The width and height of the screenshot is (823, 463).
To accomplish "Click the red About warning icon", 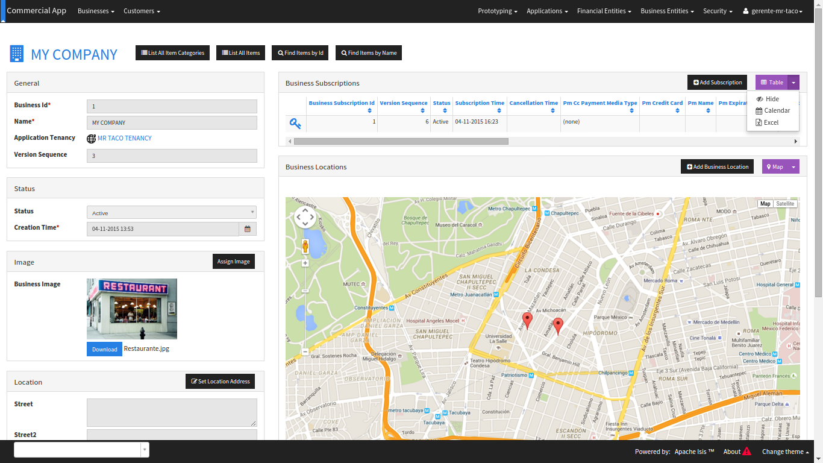I will (747, 452).
